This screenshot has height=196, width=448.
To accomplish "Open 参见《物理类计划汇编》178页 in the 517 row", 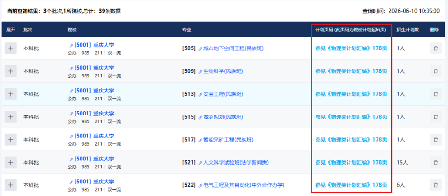I will pos(351,140).
